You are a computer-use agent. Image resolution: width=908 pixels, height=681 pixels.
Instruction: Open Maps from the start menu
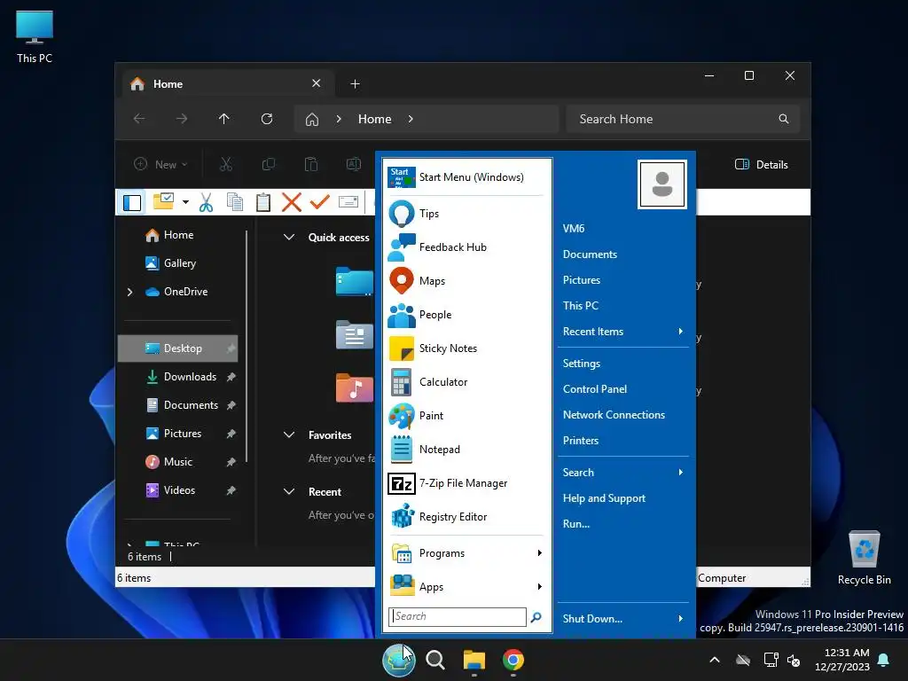pos(466,281)
